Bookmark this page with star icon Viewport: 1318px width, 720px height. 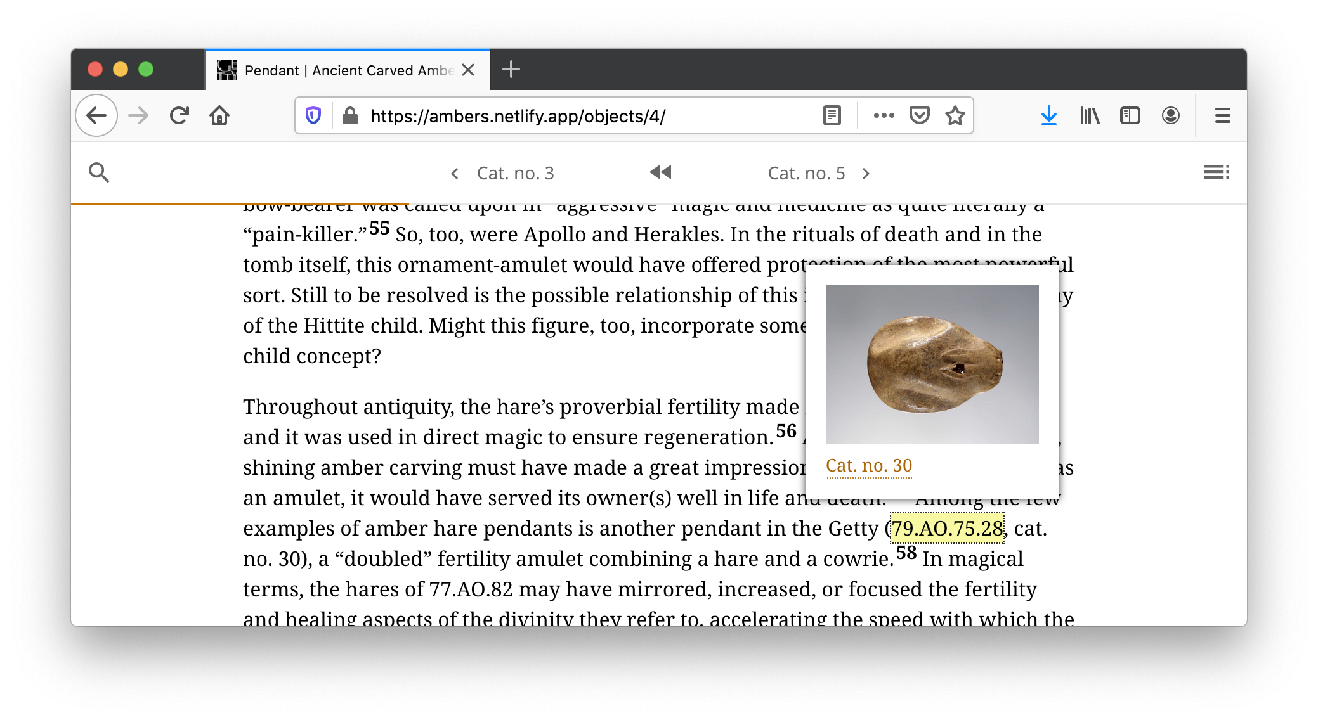[955, 116]
